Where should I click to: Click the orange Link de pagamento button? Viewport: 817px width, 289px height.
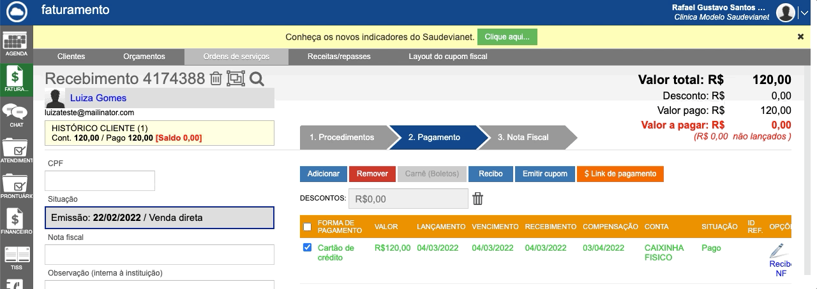pyautogui.click(x=620, y=174)
